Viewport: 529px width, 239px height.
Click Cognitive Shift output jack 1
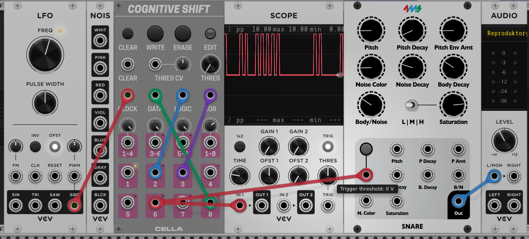pos(128,172)
